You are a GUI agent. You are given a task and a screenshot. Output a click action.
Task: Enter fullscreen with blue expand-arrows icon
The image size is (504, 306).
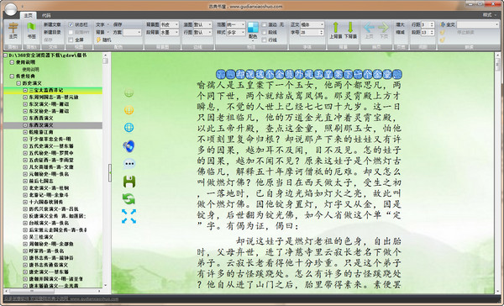point(129,216)
